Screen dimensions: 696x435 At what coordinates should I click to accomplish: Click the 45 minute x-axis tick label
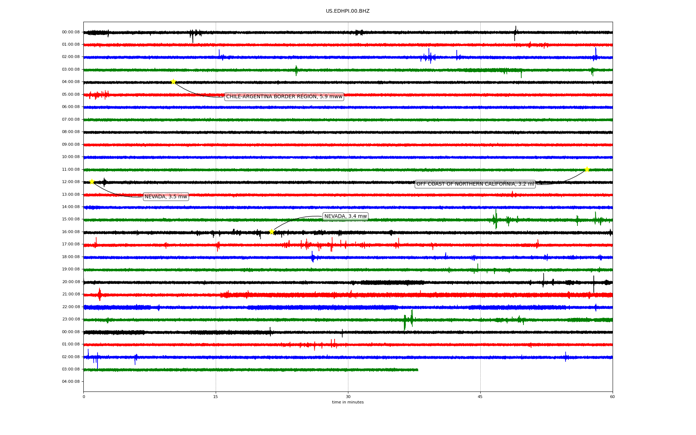click(480, 397)
